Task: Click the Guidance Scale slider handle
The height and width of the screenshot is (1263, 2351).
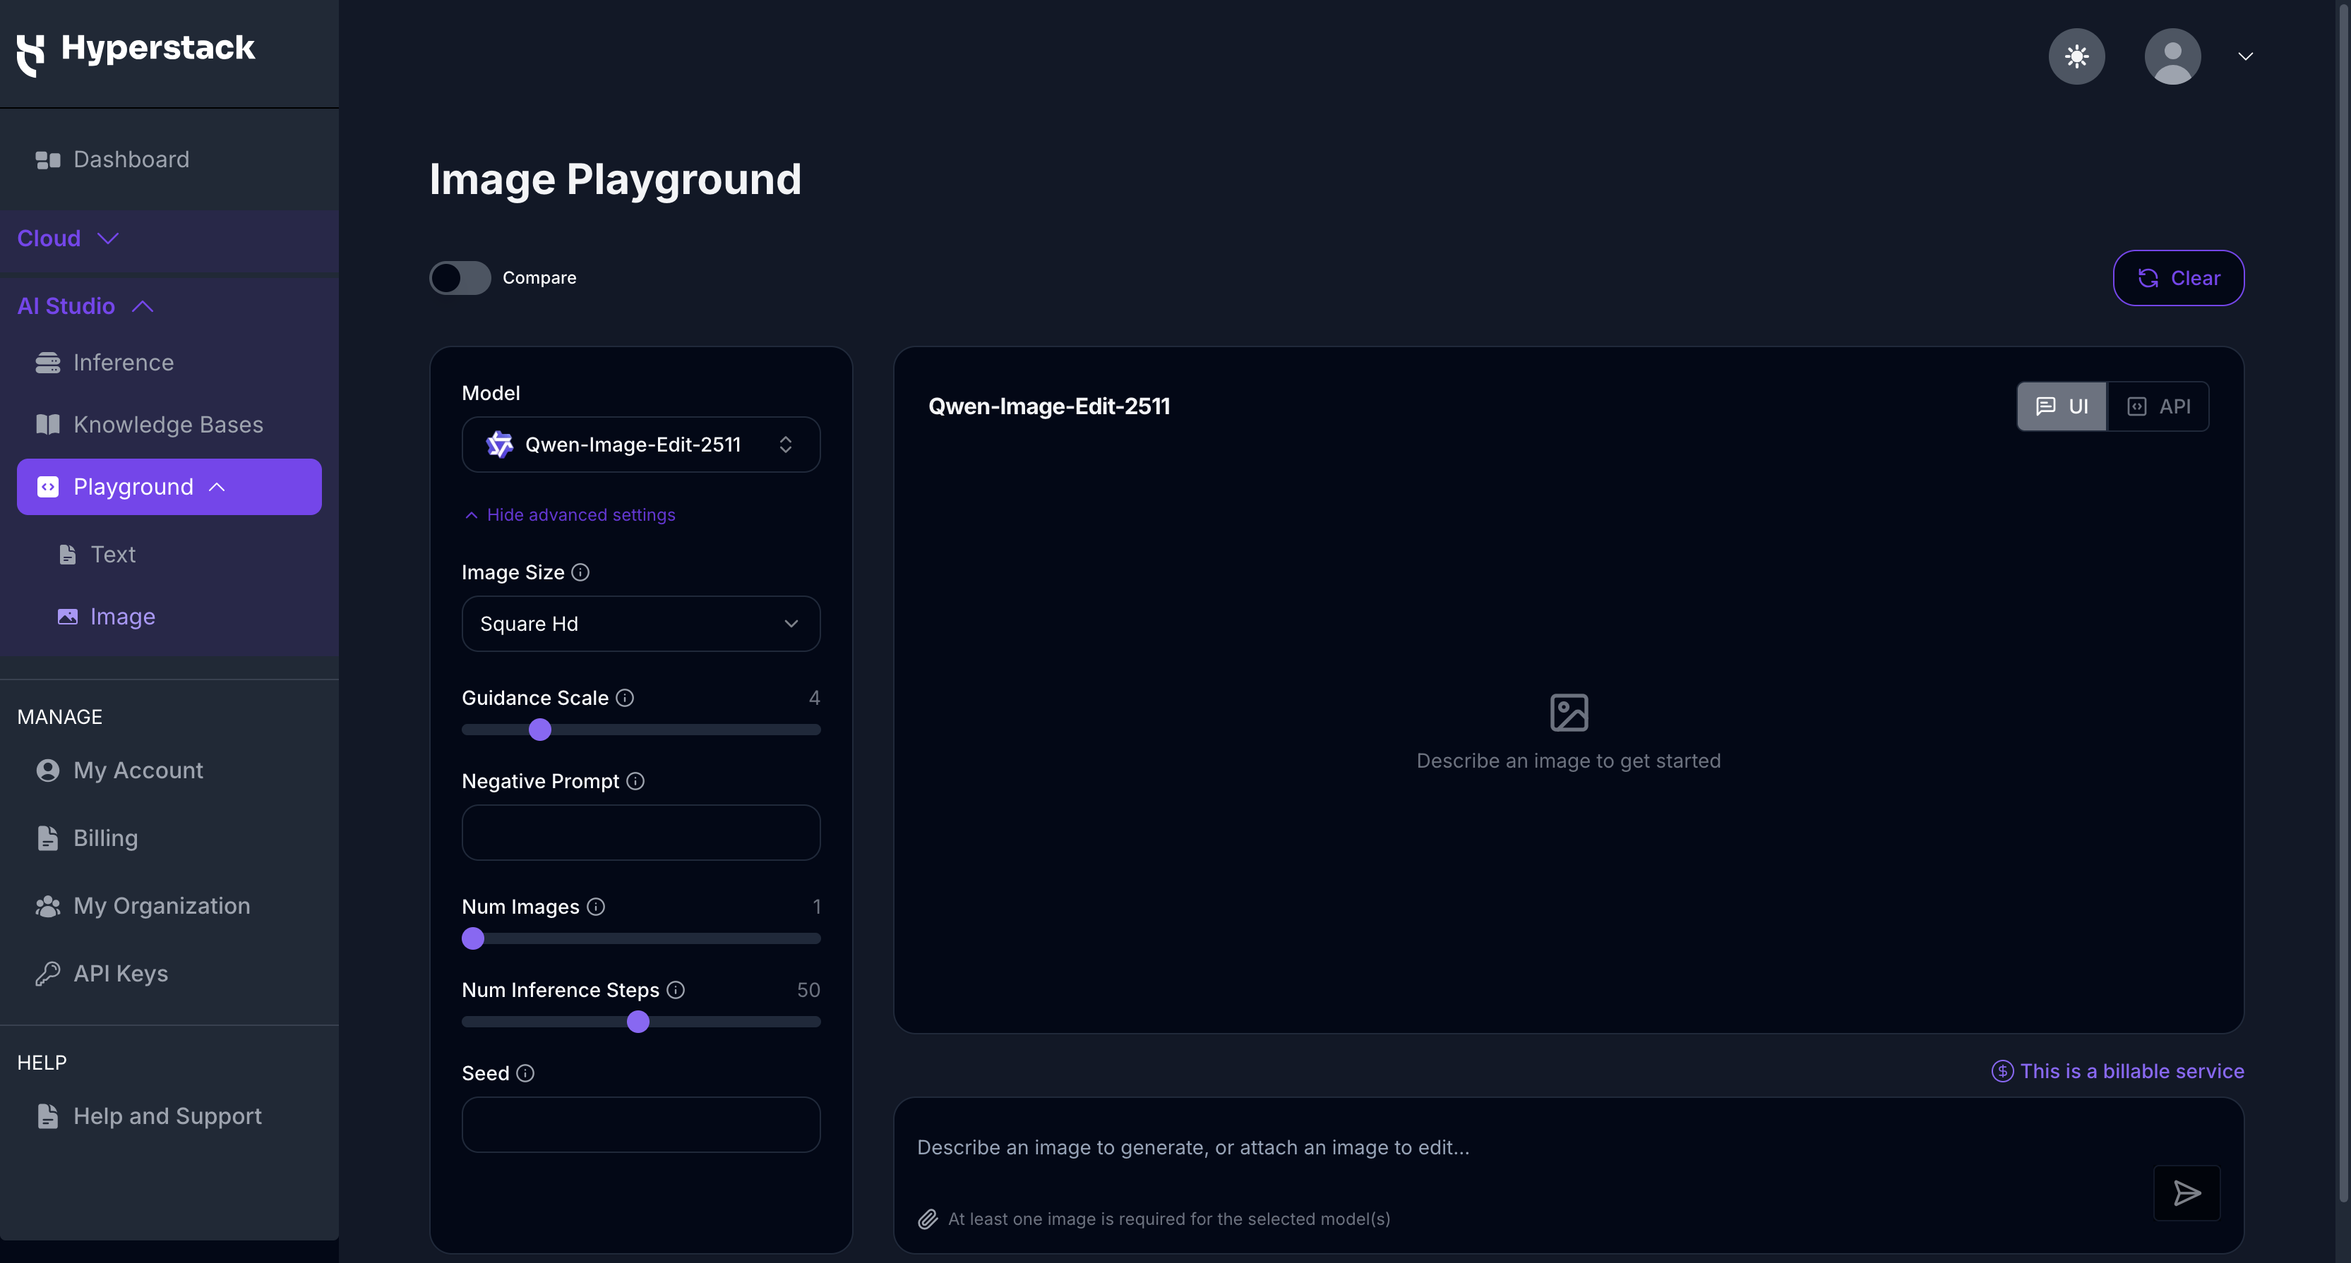Action: click(540, 730)
